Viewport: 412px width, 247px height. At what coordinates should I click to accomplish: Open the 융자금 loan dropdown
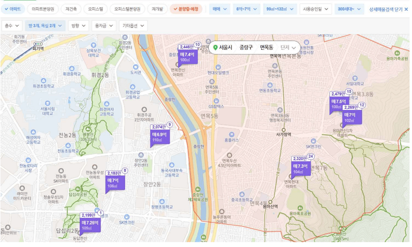pos(104,26)
